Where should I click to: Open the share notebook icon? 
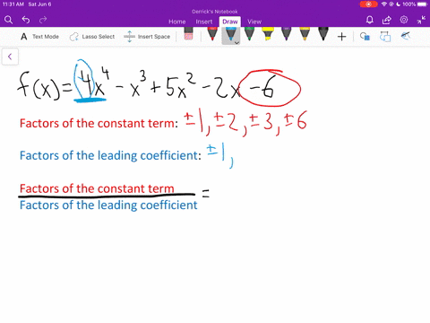click(x=387, y=20)
